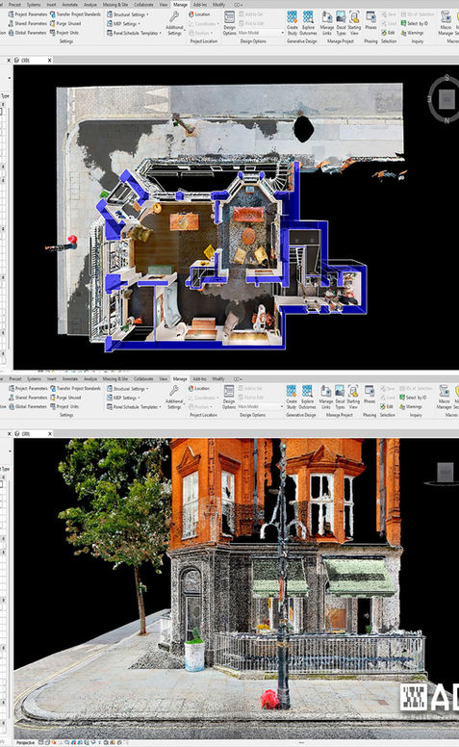
Task: Select Starting View in the facade window ribbon
Action: click(353, 398)
